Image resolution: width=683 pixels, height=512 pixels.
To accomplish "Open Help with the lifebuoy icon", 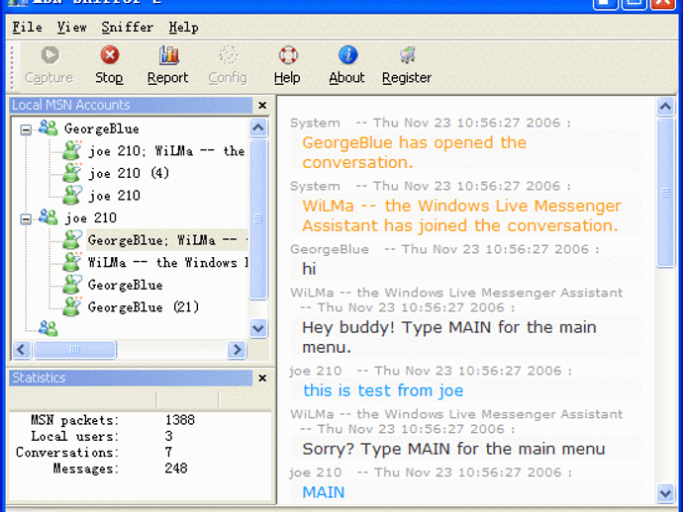I will click(x=288, y=55).
